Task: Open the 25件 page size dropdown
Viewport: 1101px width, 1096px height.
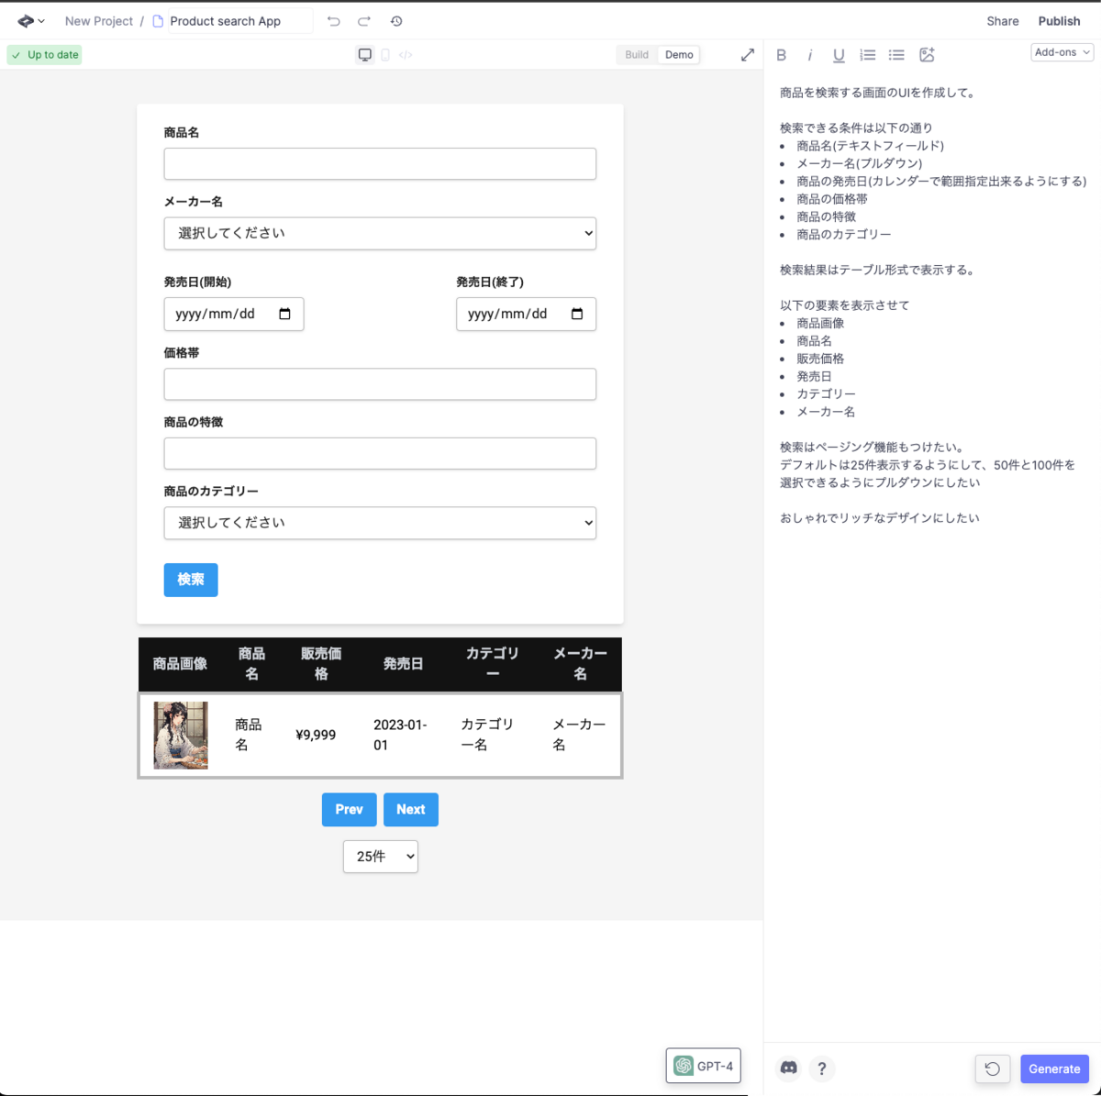Action: [x=381, y=857]
